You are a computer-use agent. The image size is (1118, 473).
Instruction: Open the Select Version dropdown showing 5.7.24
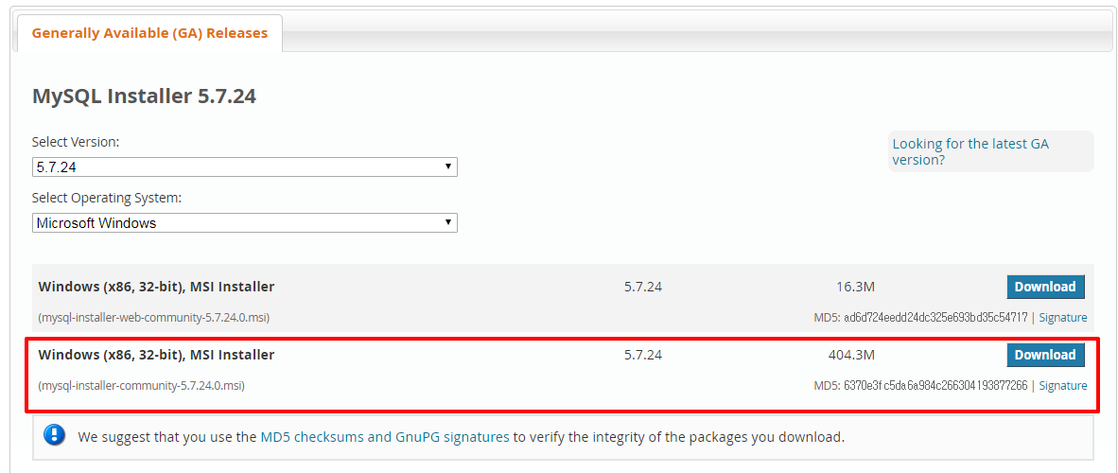(245, 166)
